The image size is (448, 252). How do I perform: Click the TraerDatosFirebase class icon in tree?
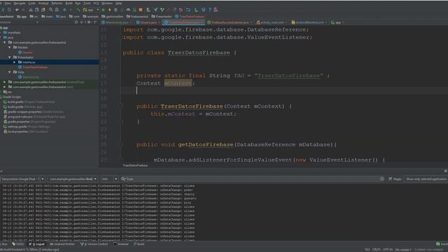[x=20, y=67]
